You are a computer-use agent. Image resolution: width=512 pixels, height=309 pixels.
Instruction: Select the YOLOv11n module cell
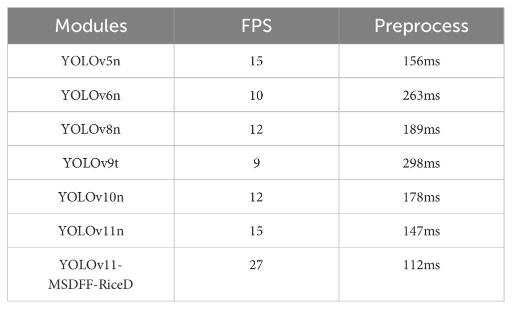pyautogui.click(x=91, y=231)
